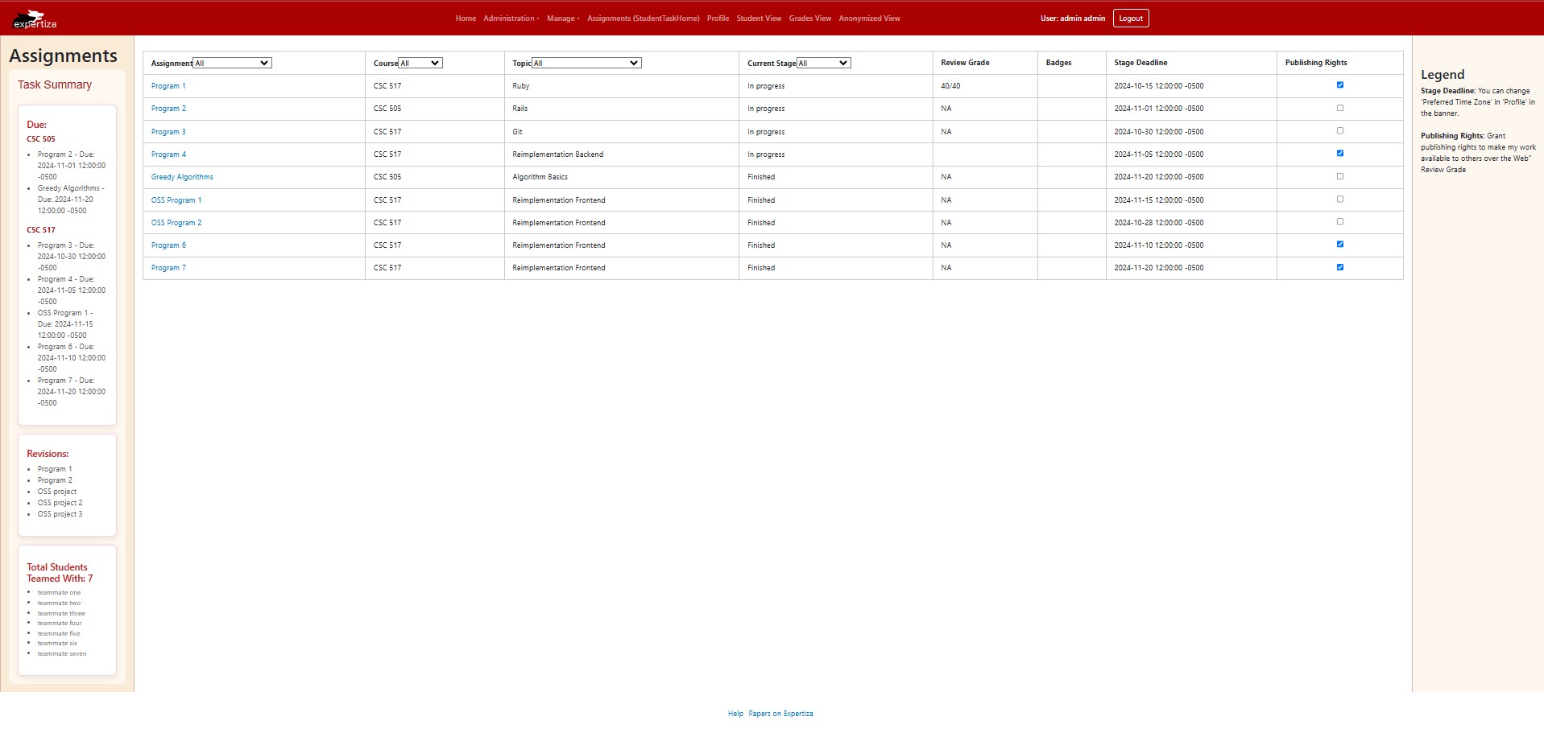Click the Logout button

pos(1130,18)
